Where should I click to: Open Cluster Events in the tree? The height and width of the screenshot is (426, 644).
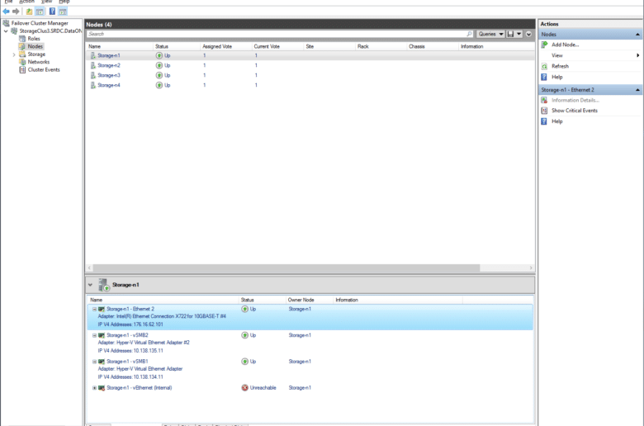point(44,70)
